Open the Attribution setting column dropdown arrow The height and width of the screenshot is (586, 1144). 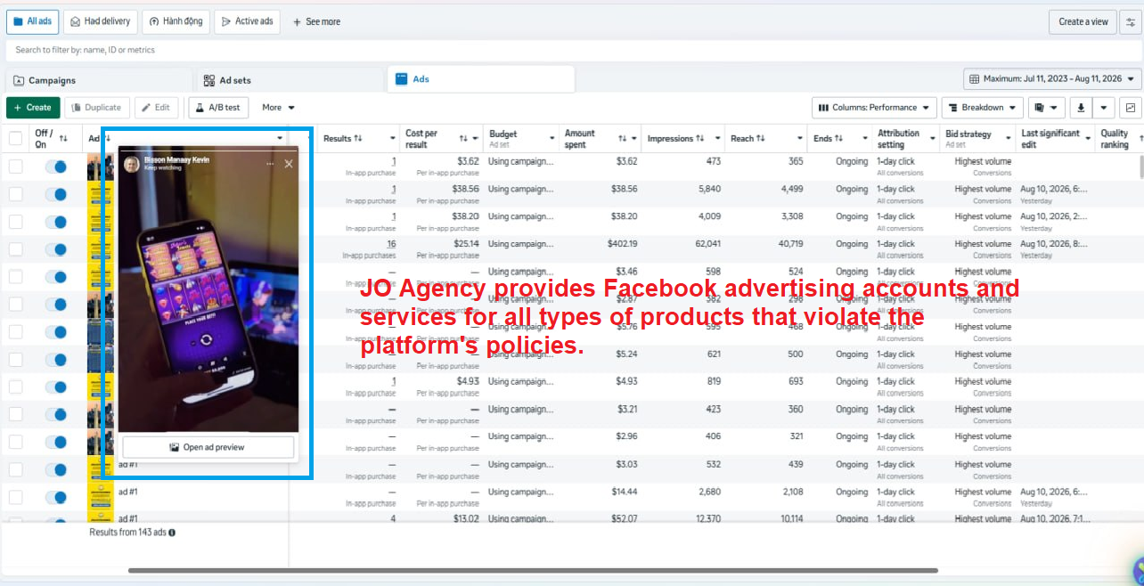coord(931,138)
